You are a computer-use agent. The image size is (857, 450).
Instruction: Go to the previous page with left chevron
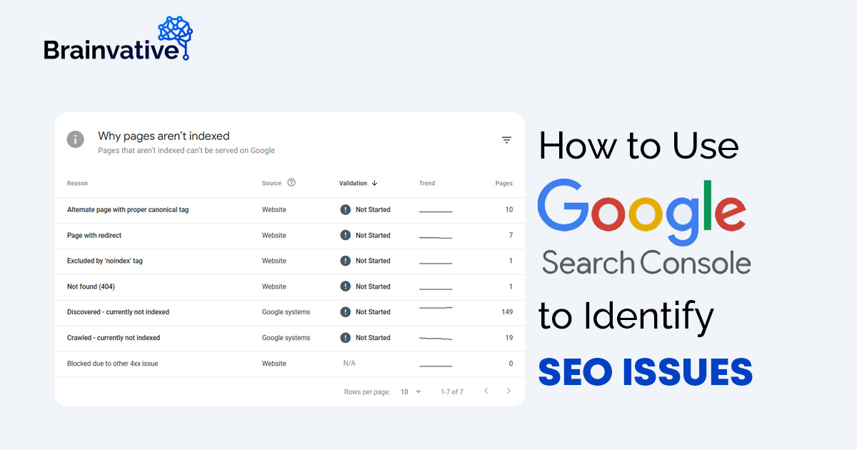486,391
